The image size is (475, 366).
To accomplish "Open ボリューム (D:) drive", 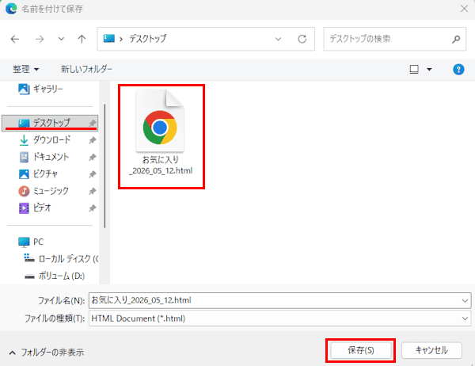I will pos(55,276).
